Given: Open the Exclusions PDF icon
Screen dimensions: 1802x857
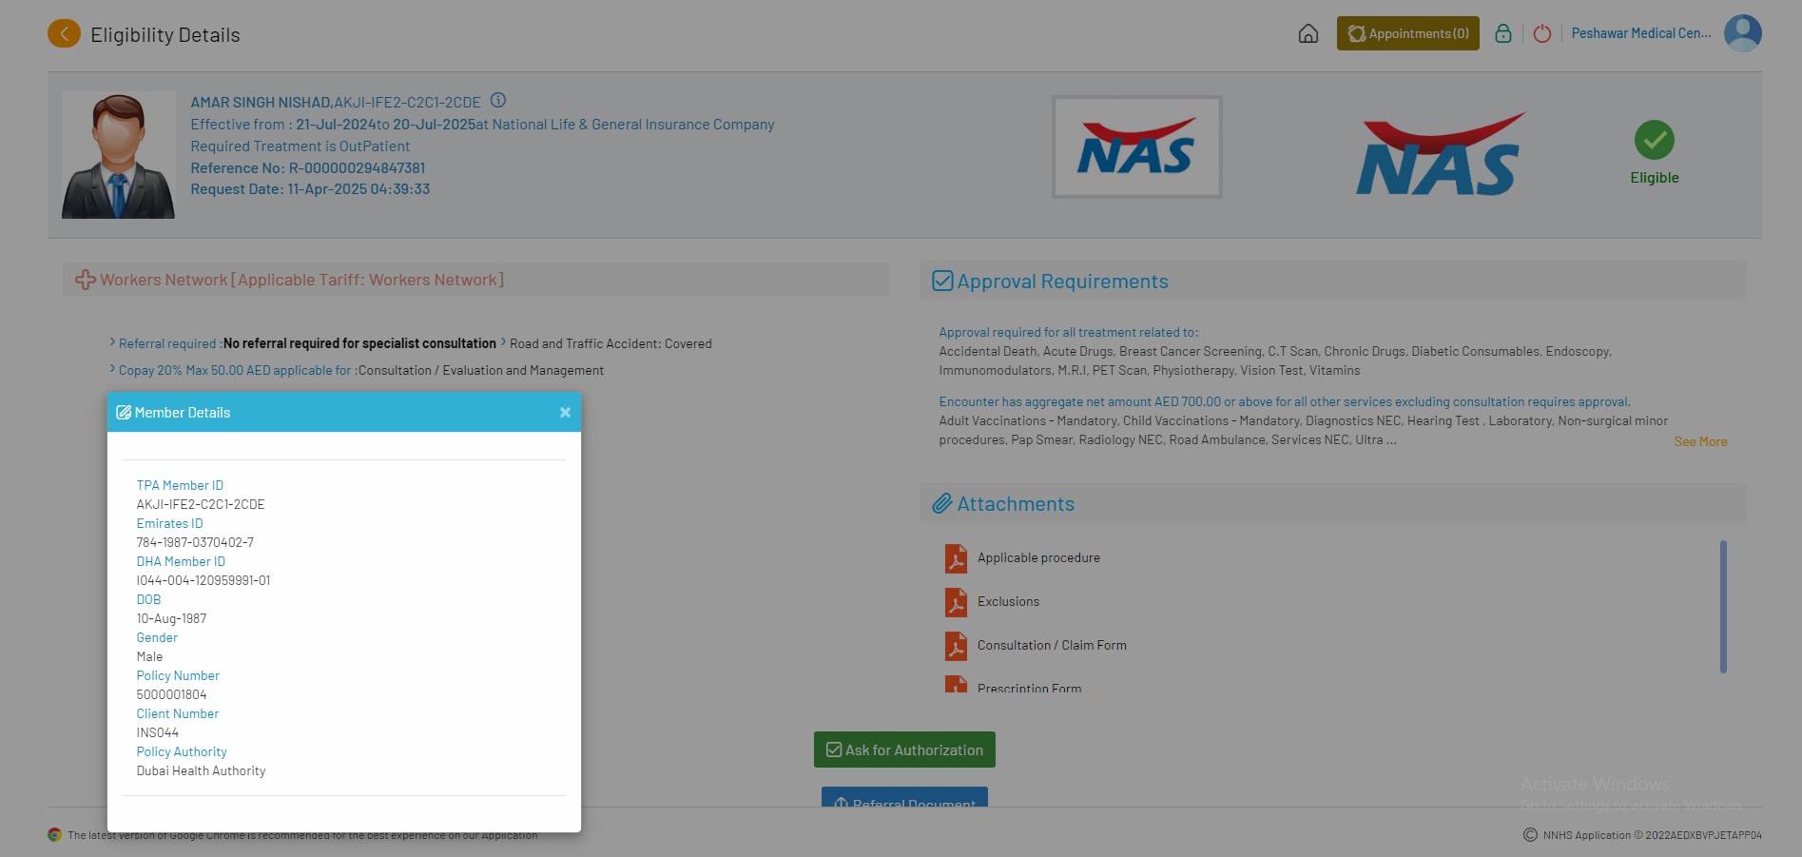Looking at the screenshot, I should [956, 602].
